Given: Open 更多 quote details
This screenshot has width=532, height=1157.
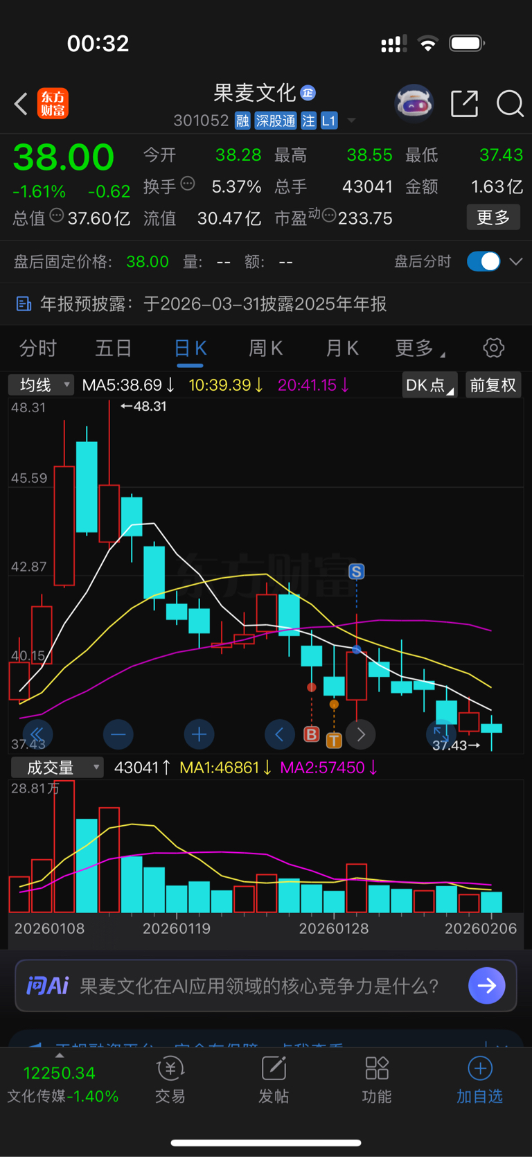Looking at the screenshot, I should 493,218.
